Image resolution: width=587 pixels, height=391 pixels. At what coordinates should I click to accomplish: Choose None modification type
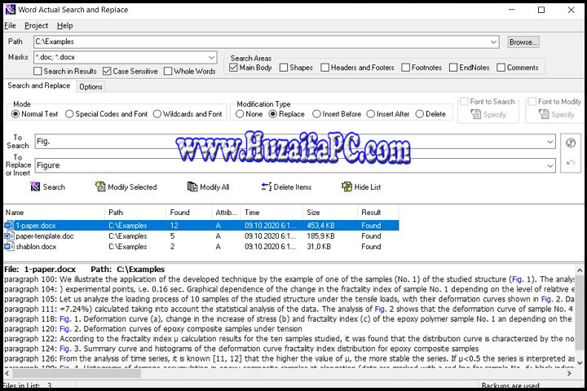tap(240, 114)
